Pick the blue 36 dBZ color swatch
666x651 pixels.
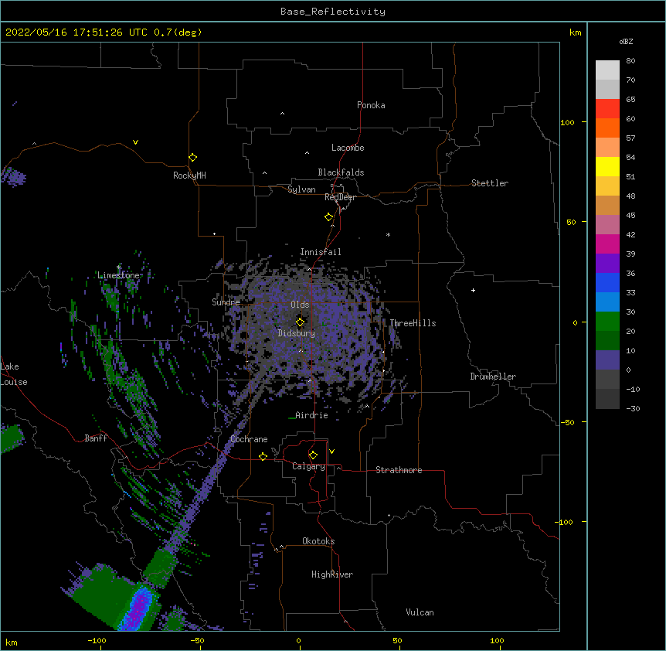[607, 282]
